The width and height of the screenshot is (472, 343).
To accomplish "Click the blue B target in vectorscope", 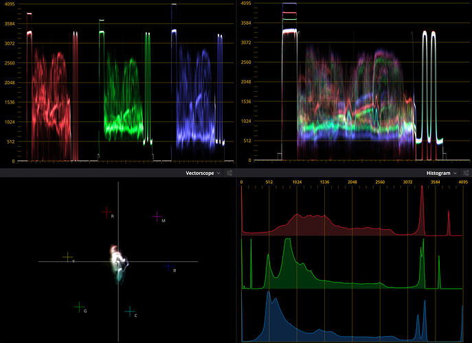I will pos(168,266).
